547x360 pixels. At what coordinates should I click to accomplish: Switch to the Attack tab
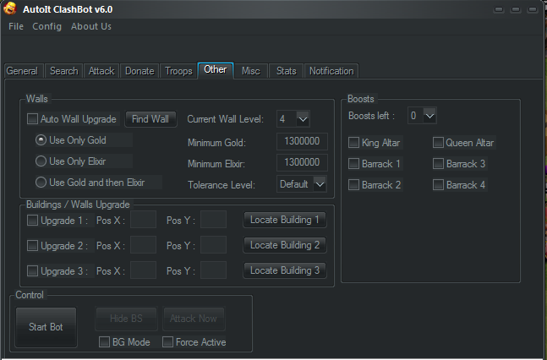click(x=101, y=71)
